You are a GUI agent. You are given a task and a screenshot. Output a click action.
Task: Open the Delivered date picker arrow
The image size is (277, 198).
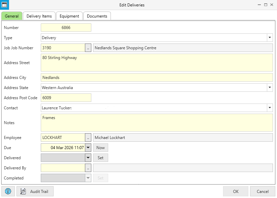point(88,158)
